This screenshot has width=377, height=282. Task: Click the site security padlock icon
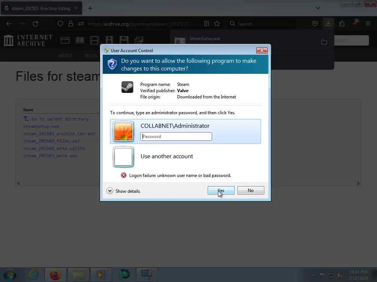point(70,23)
